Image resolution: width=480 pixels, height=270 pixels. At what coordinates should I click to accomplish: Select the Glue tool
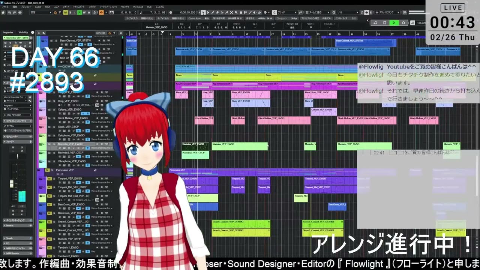pyautogui.click(x=226, y=12)
